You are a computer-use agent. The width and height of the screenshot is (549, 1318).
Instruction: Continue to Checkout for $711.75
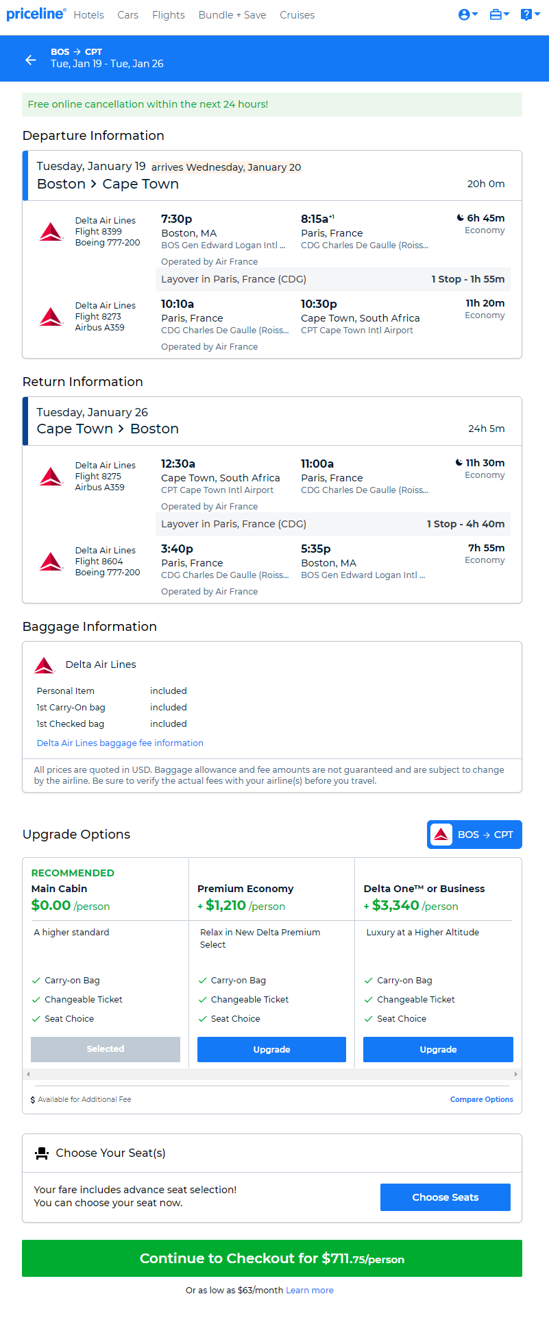pyautogui.click(x=272, y=1258)
